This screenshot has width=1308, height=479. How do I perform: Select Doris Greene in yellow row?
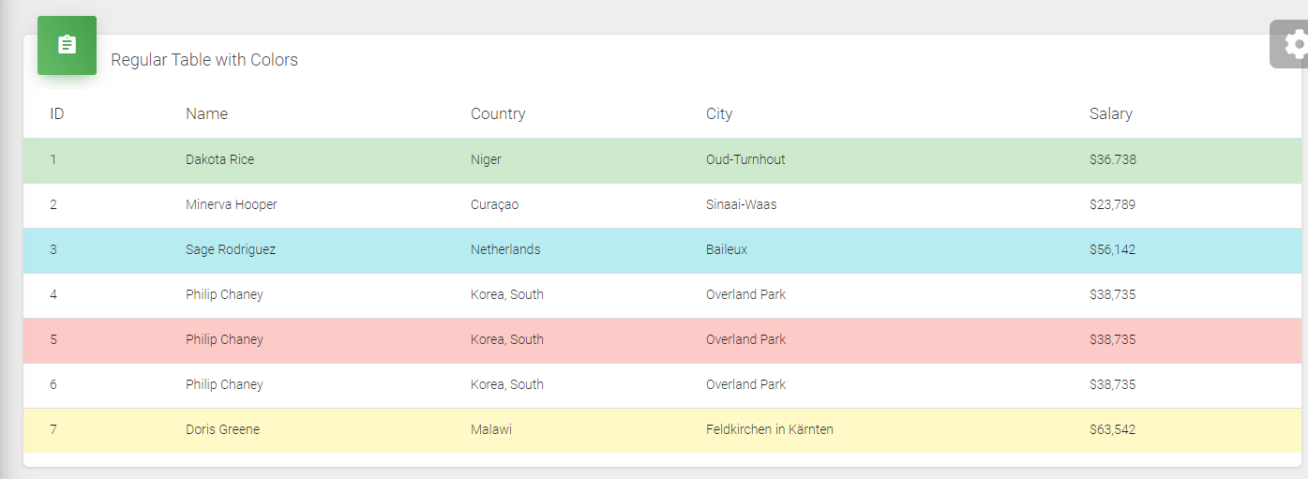222,429
